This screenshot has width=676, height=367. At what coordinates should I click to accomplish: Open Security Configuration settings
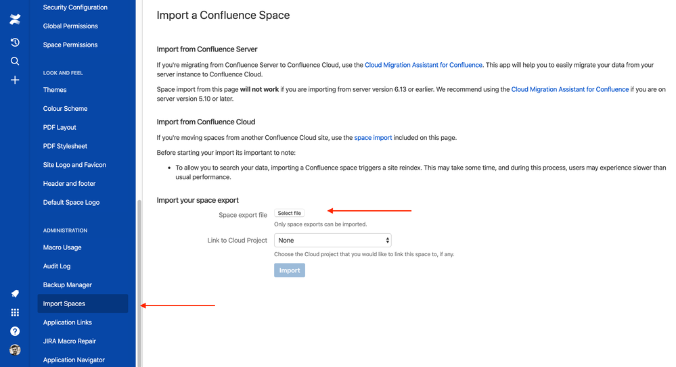[75, 7]
